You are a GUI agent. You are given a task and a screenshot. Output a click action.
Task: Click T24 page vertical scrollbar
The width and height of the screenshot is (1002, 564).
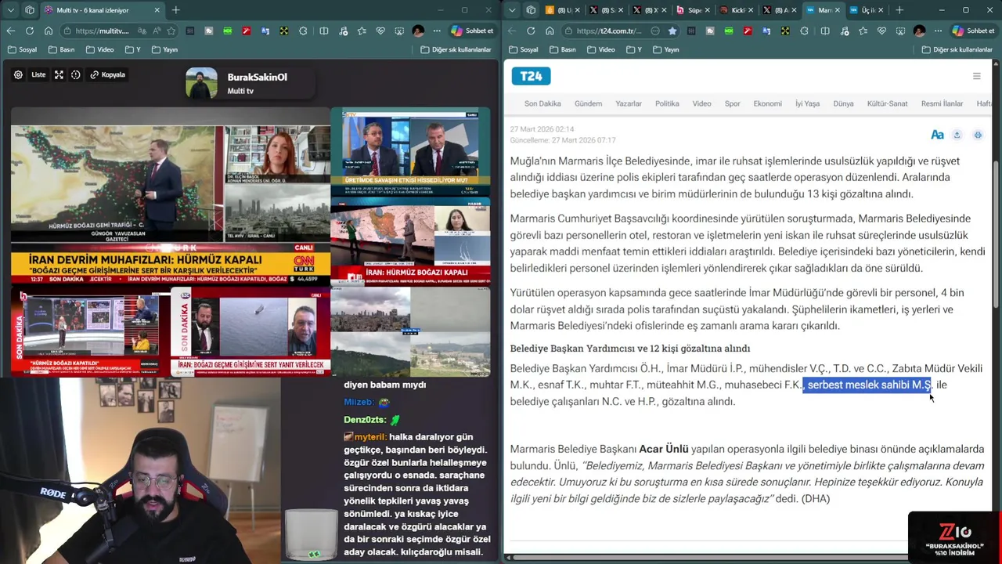coord(996,233)
